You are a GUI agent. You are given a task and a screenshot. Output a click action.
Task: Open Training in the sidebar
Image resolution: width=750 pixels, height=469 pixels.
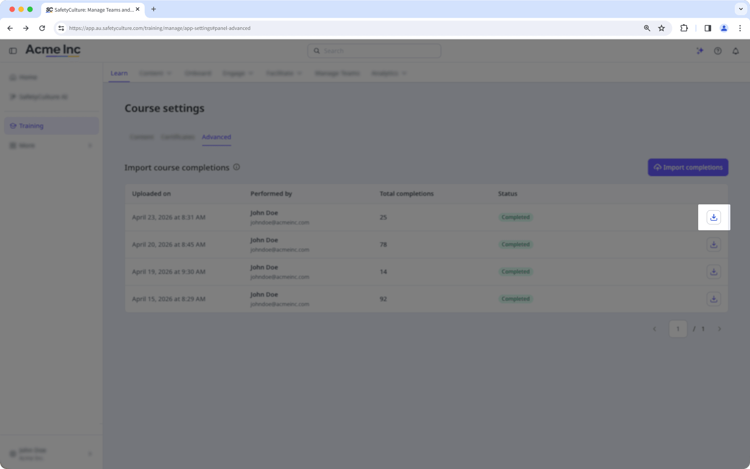click(51, 126)
